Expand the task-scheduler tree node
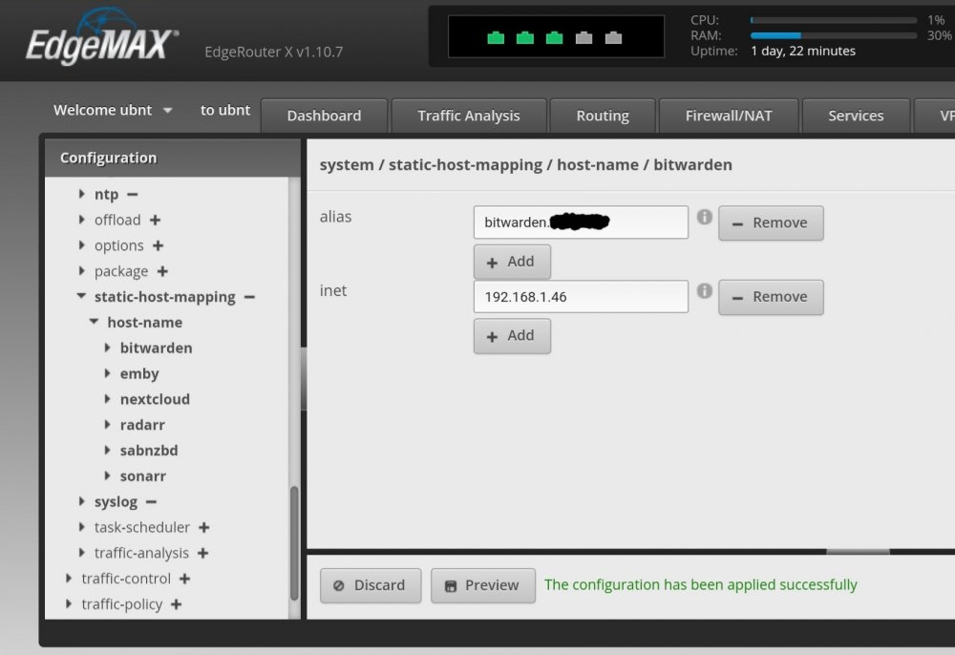 coord(81,526)
